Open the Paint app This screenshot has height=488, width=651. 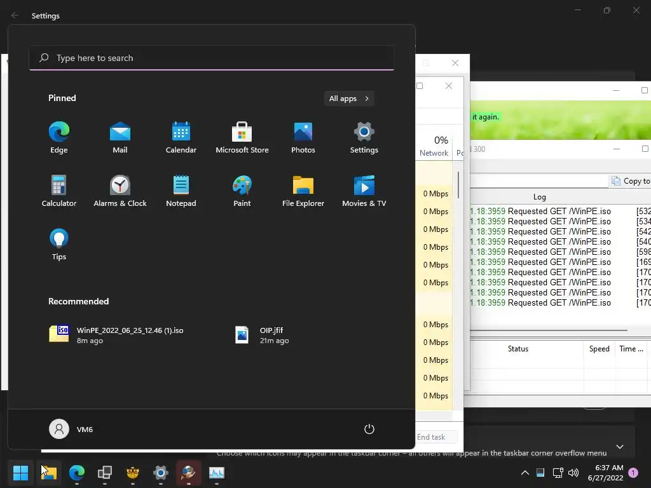(242, 191)
